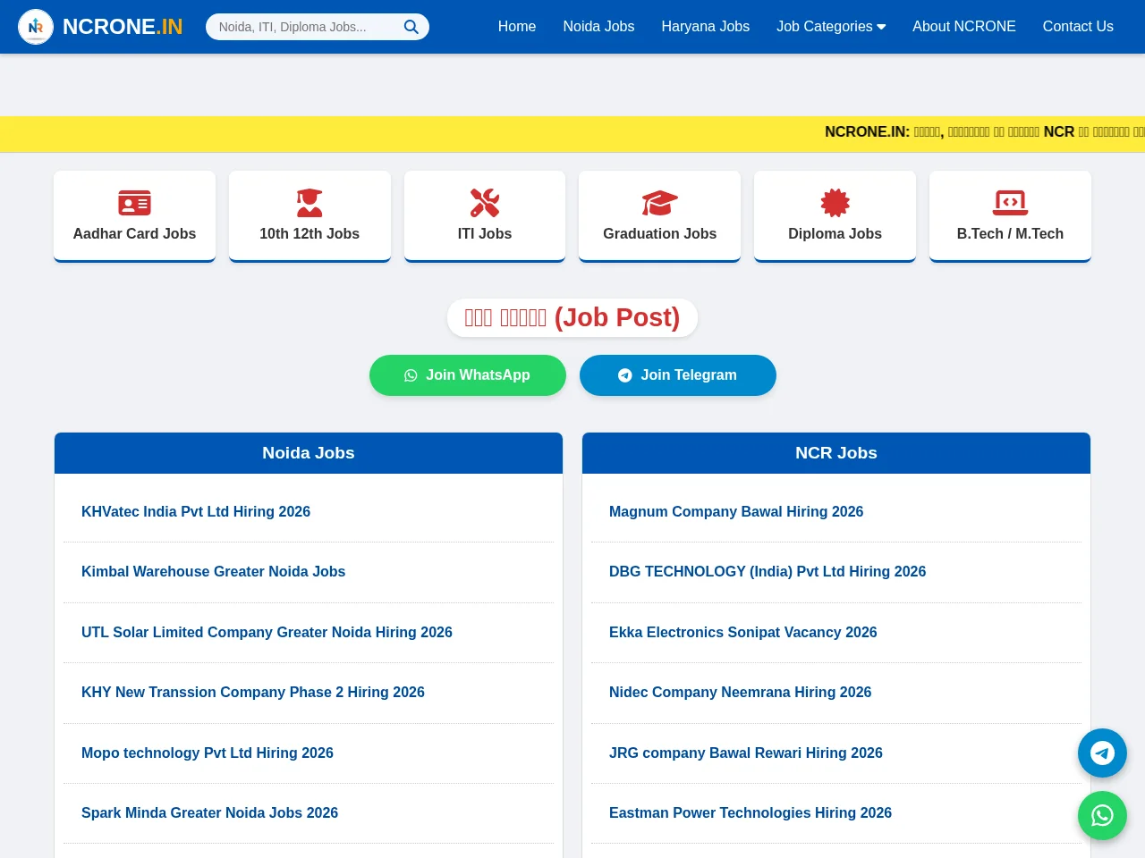Open Eastman Power Technologies Hiring 2026
Viewport: 1145px width, 858px height.
click(x=751, y=812)
